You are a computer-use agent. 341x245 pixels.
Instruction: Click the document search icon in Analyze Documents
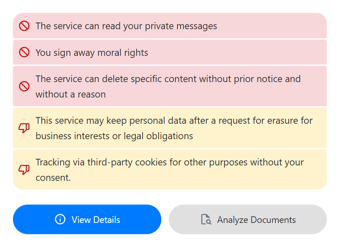(206, 220)
